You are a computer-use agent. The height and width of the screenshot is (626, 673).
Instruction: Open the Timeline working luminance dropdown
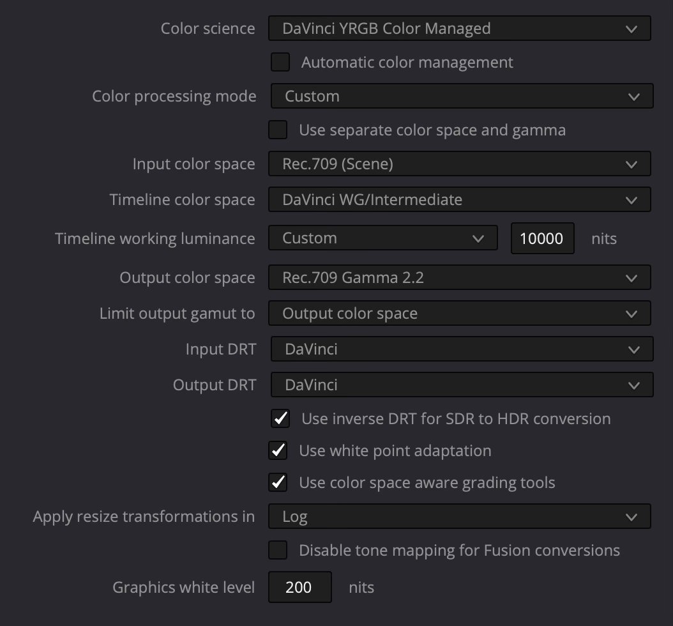pos(383,238)
